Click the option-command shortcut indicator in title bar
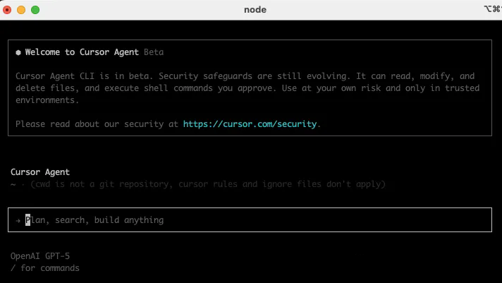 click(493, 9)
